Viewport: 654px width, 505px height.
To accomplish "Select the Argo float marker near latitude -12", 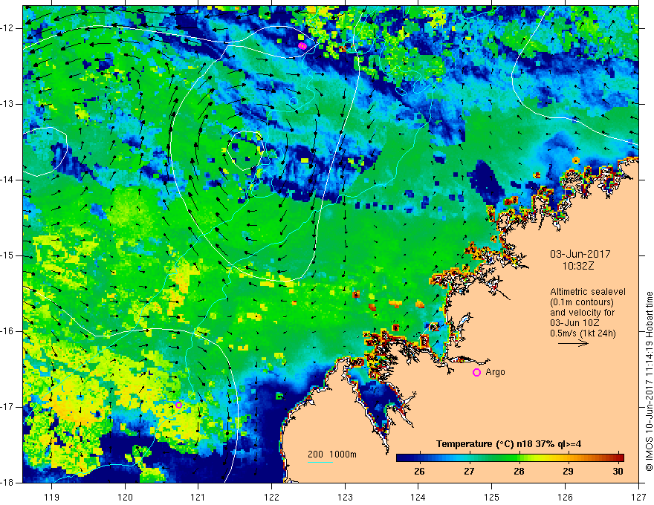I will click(x=302, y=46).
